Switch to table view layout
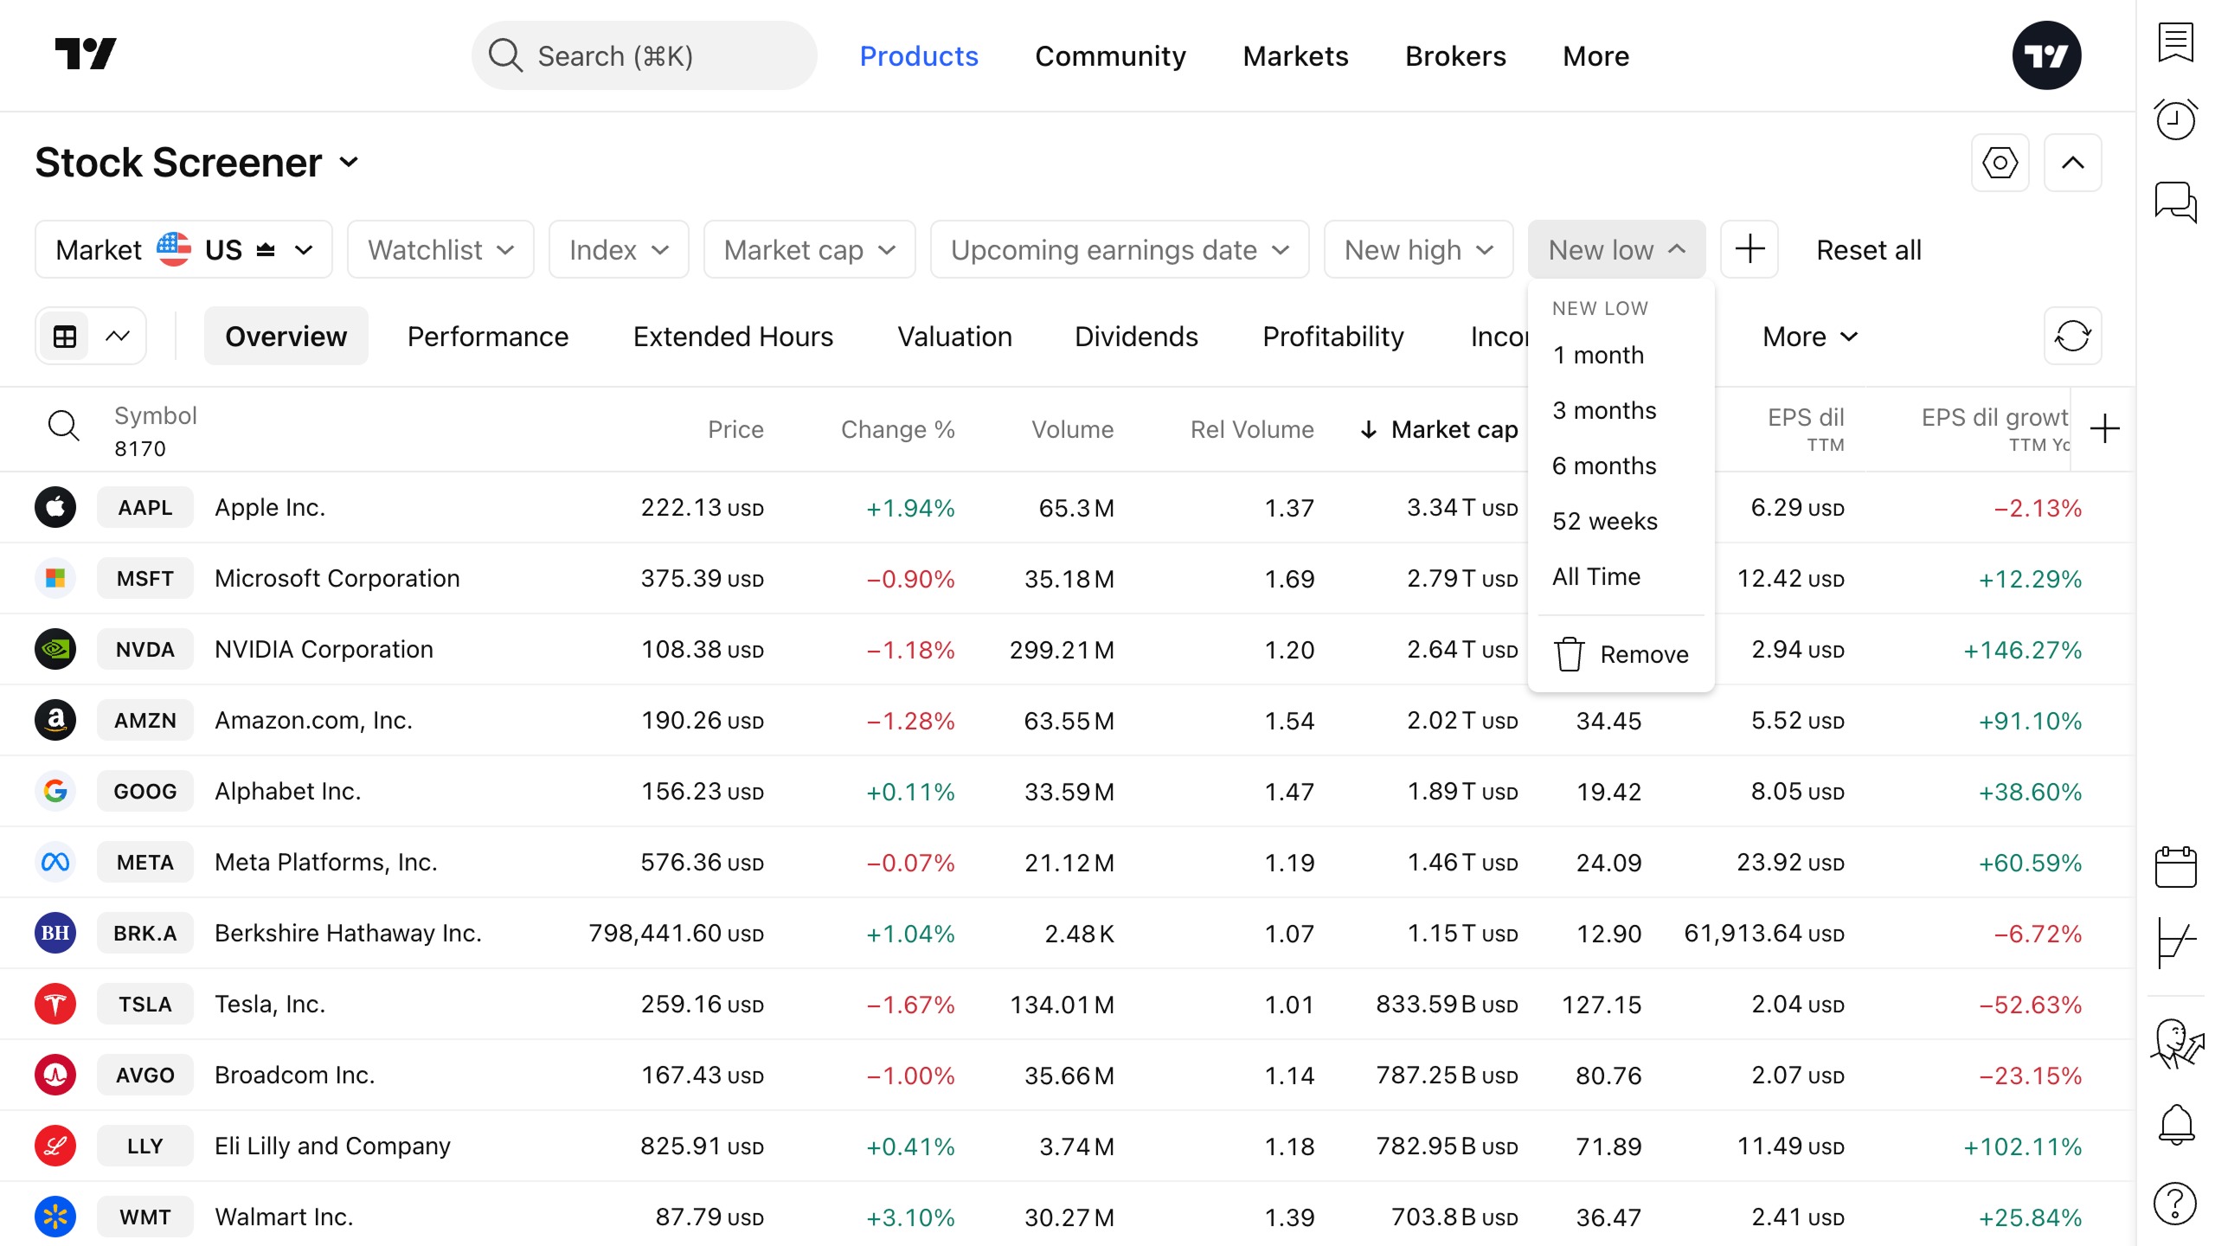Image resolution: width=2215 pixels, height=1246 pixels. [x=65, y=336]
